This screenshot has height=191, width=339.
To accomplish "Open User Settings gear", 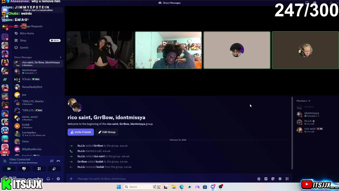I will tap(58, 179).
